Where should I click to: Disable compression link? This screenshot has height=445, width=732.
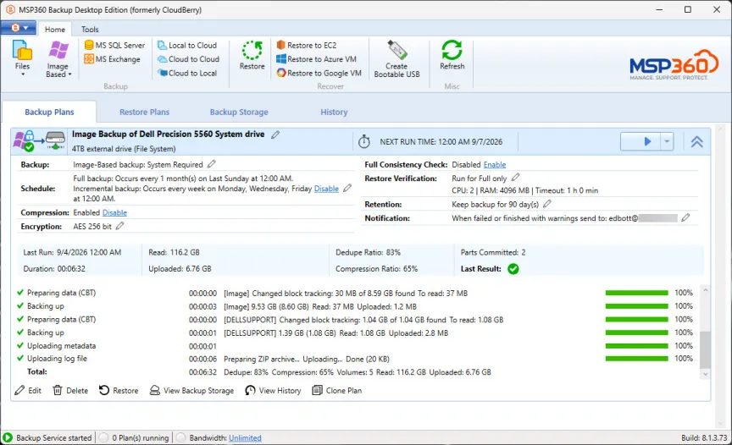(114, 212)
